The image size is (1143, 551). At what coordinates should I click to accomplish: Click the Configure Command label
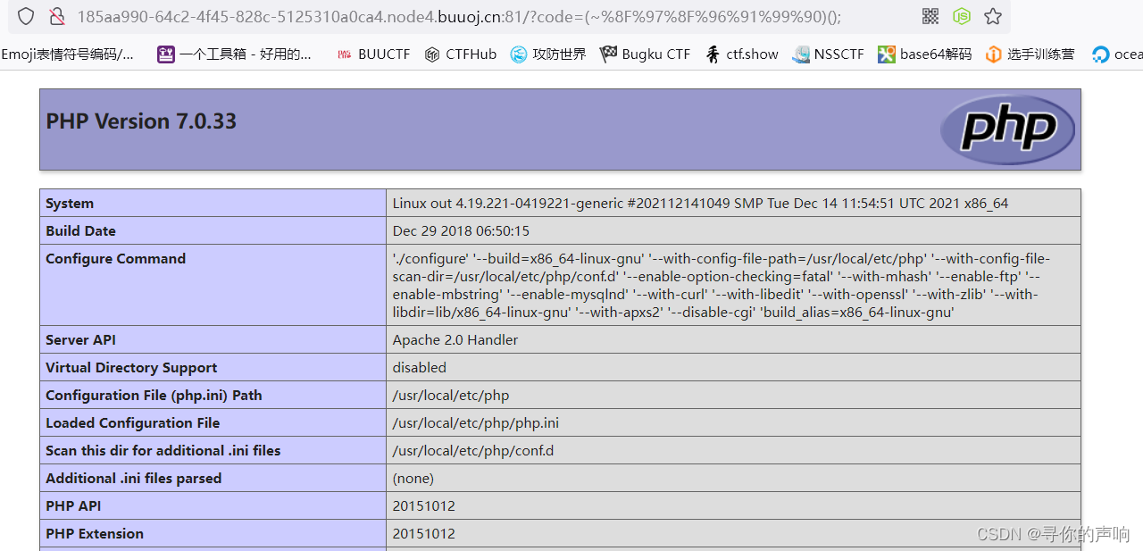coord(115,259)
